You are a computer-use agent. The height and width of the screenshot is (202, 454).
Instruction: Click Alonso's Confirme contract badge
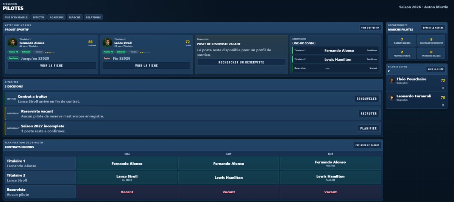pos(13,58)
